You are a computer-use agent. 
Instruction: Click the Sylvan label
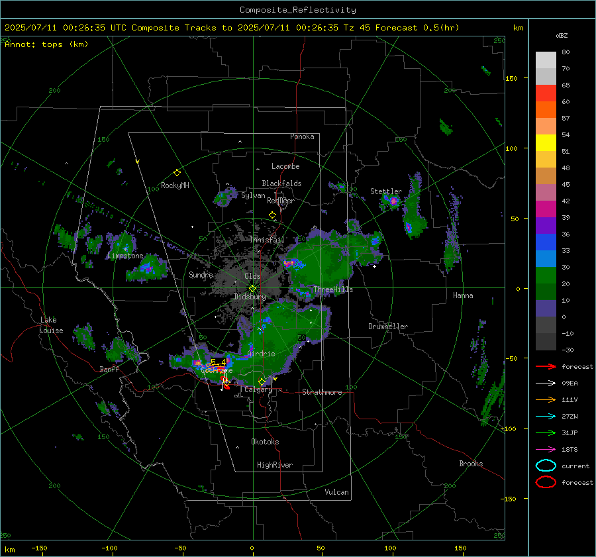tap(253, 195)
